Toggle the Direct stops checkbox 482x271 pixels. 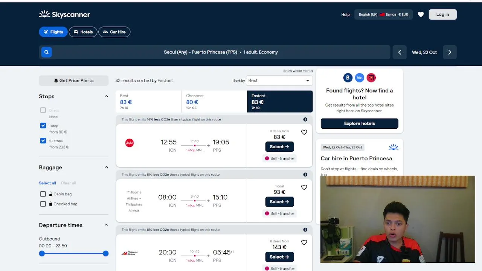(x=43, y=110)
